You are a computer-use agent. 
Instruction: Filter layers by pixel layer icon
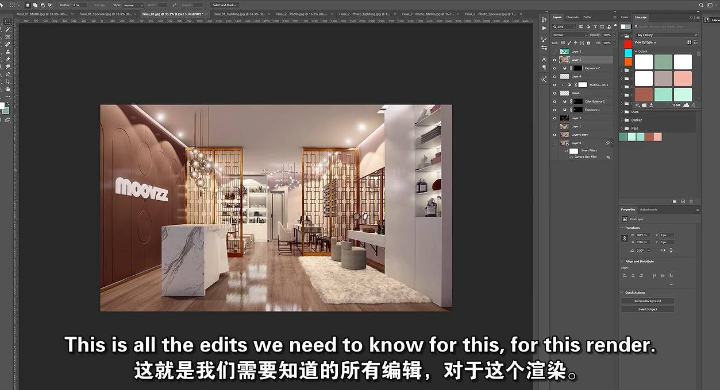coord(581,26)
